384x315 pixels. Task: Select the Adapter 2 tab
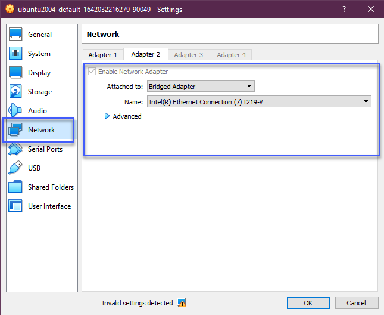(x=146, y=54)
